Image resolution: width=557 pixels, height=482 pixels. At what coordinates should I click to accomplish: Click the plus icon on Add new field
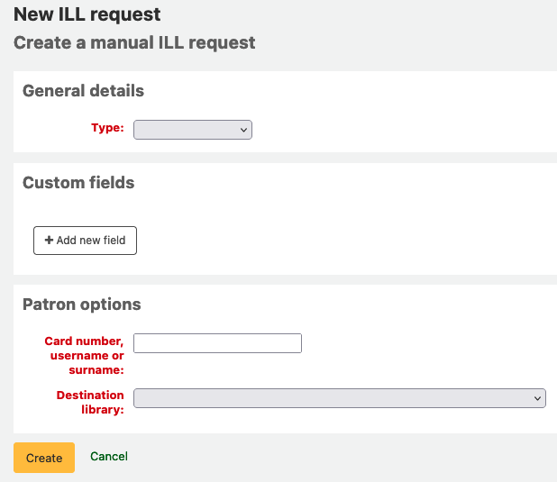click(x=49, y=241)
